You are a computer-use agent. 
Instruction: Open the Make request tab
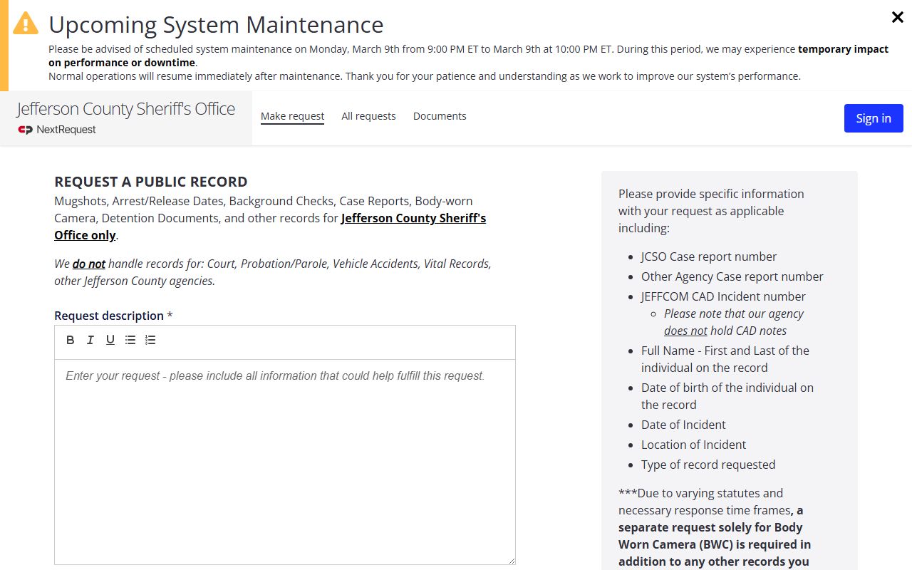coord(292,116)
